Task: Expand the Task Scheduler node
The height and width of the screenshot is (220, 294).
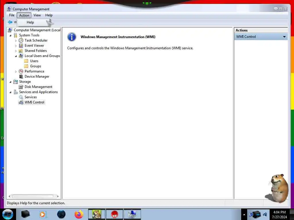Action: point(16,41)
